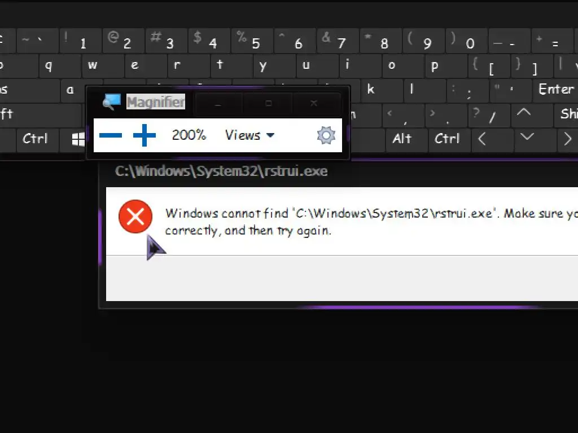Image resolution: width=578 pixels, height=433 pixels.
Task: Tap the 1 key with exclamation mark
Action: click(80, 41)
